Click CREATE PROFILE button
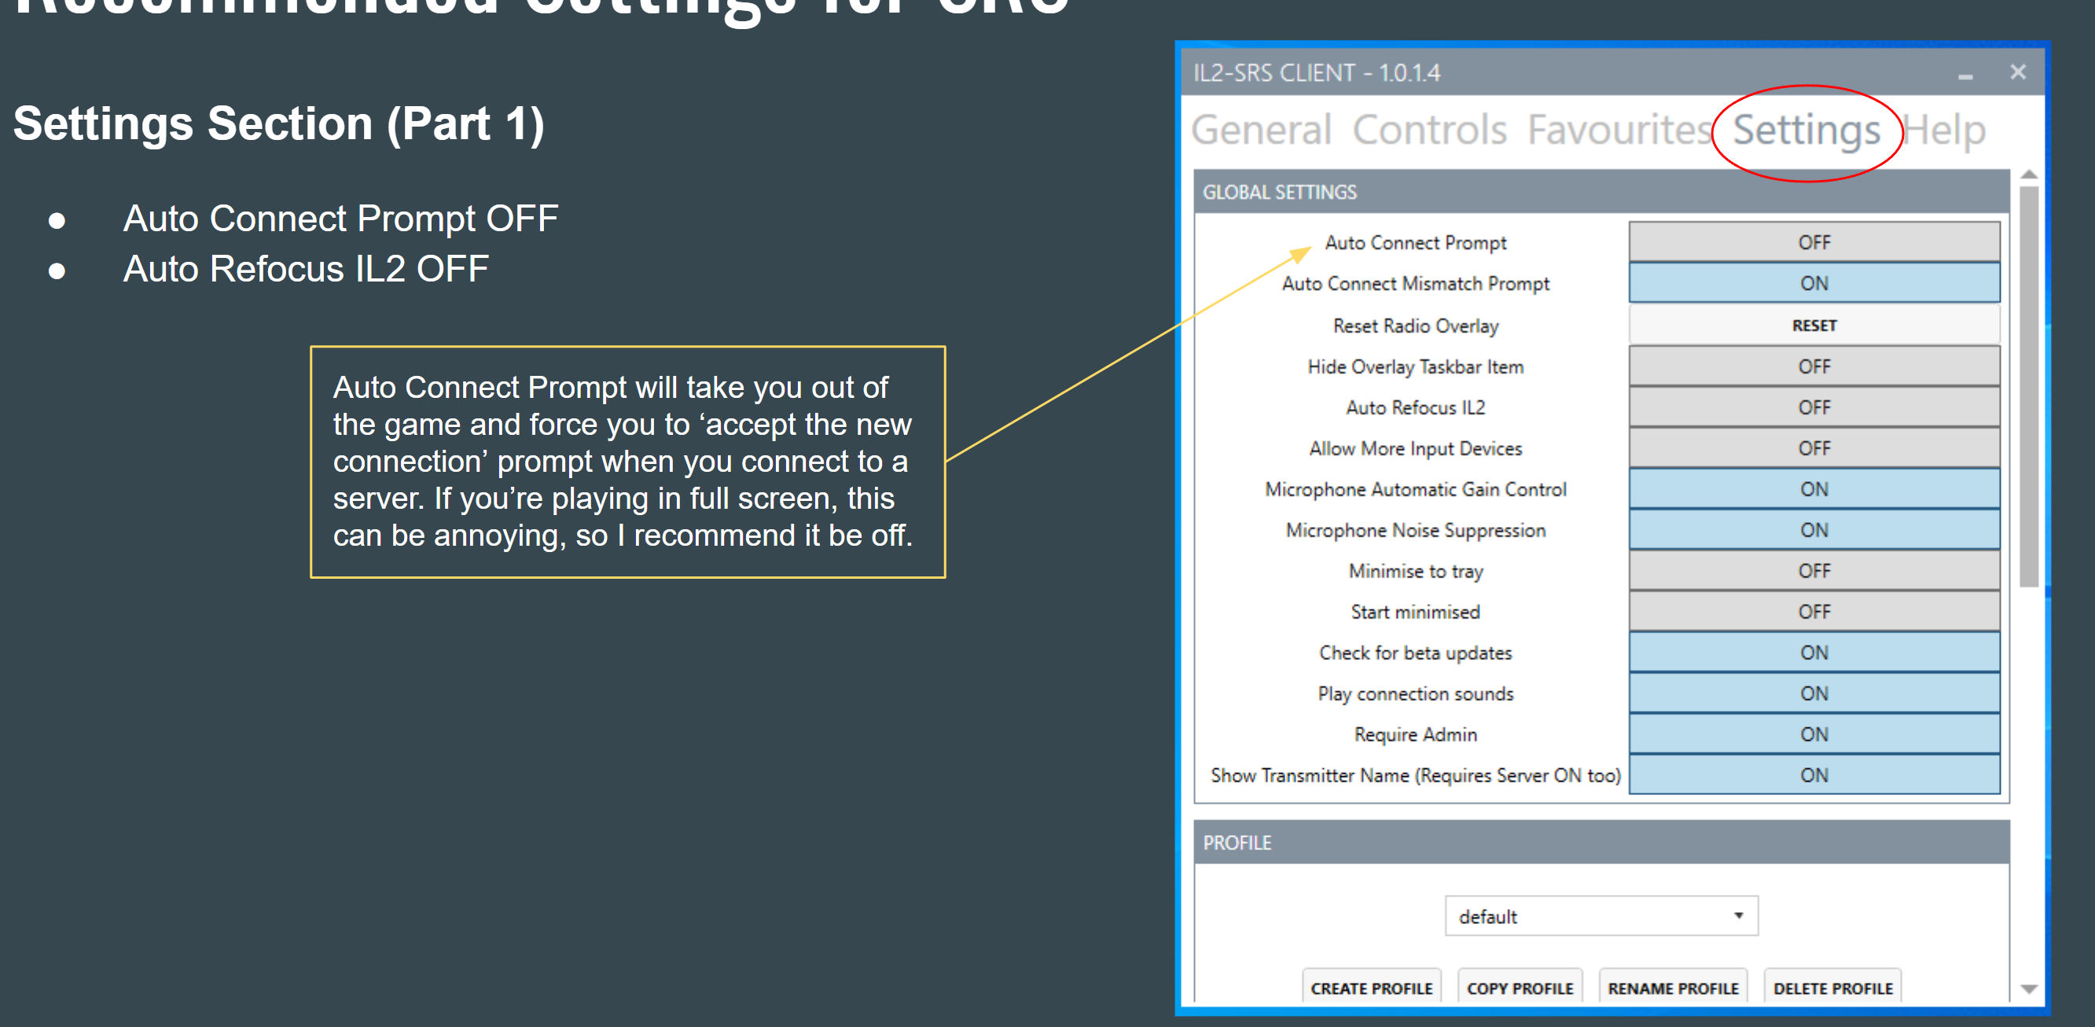The width and height of the screenshot is (2095, 1027). pyautogui.click(x=1371, y=988)
